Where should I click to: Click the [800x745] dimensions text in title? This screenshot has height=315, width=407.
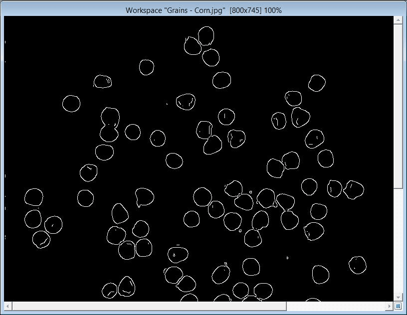[245, 10]
